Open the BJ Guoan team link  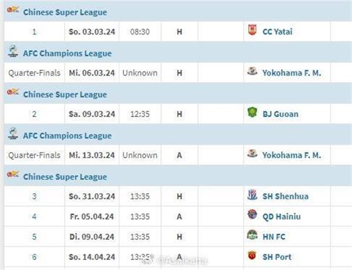[282, 114]
